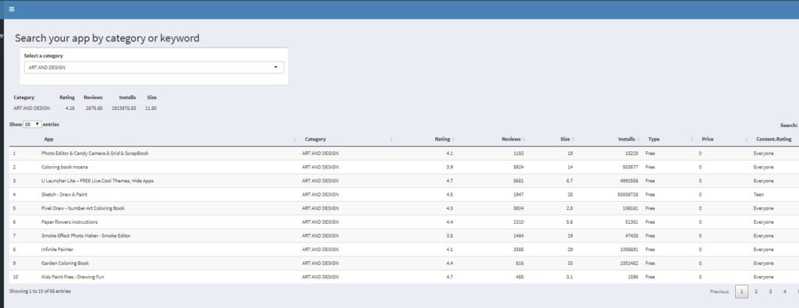Click the Select a category label

[x=44, y=55]
